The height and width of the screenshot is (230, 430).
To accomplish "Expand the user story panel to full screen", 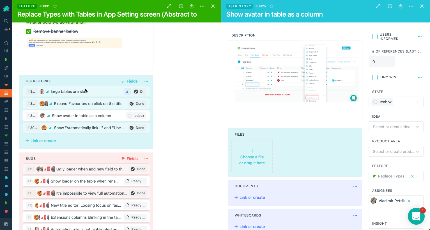I will [x=378, y=6].
